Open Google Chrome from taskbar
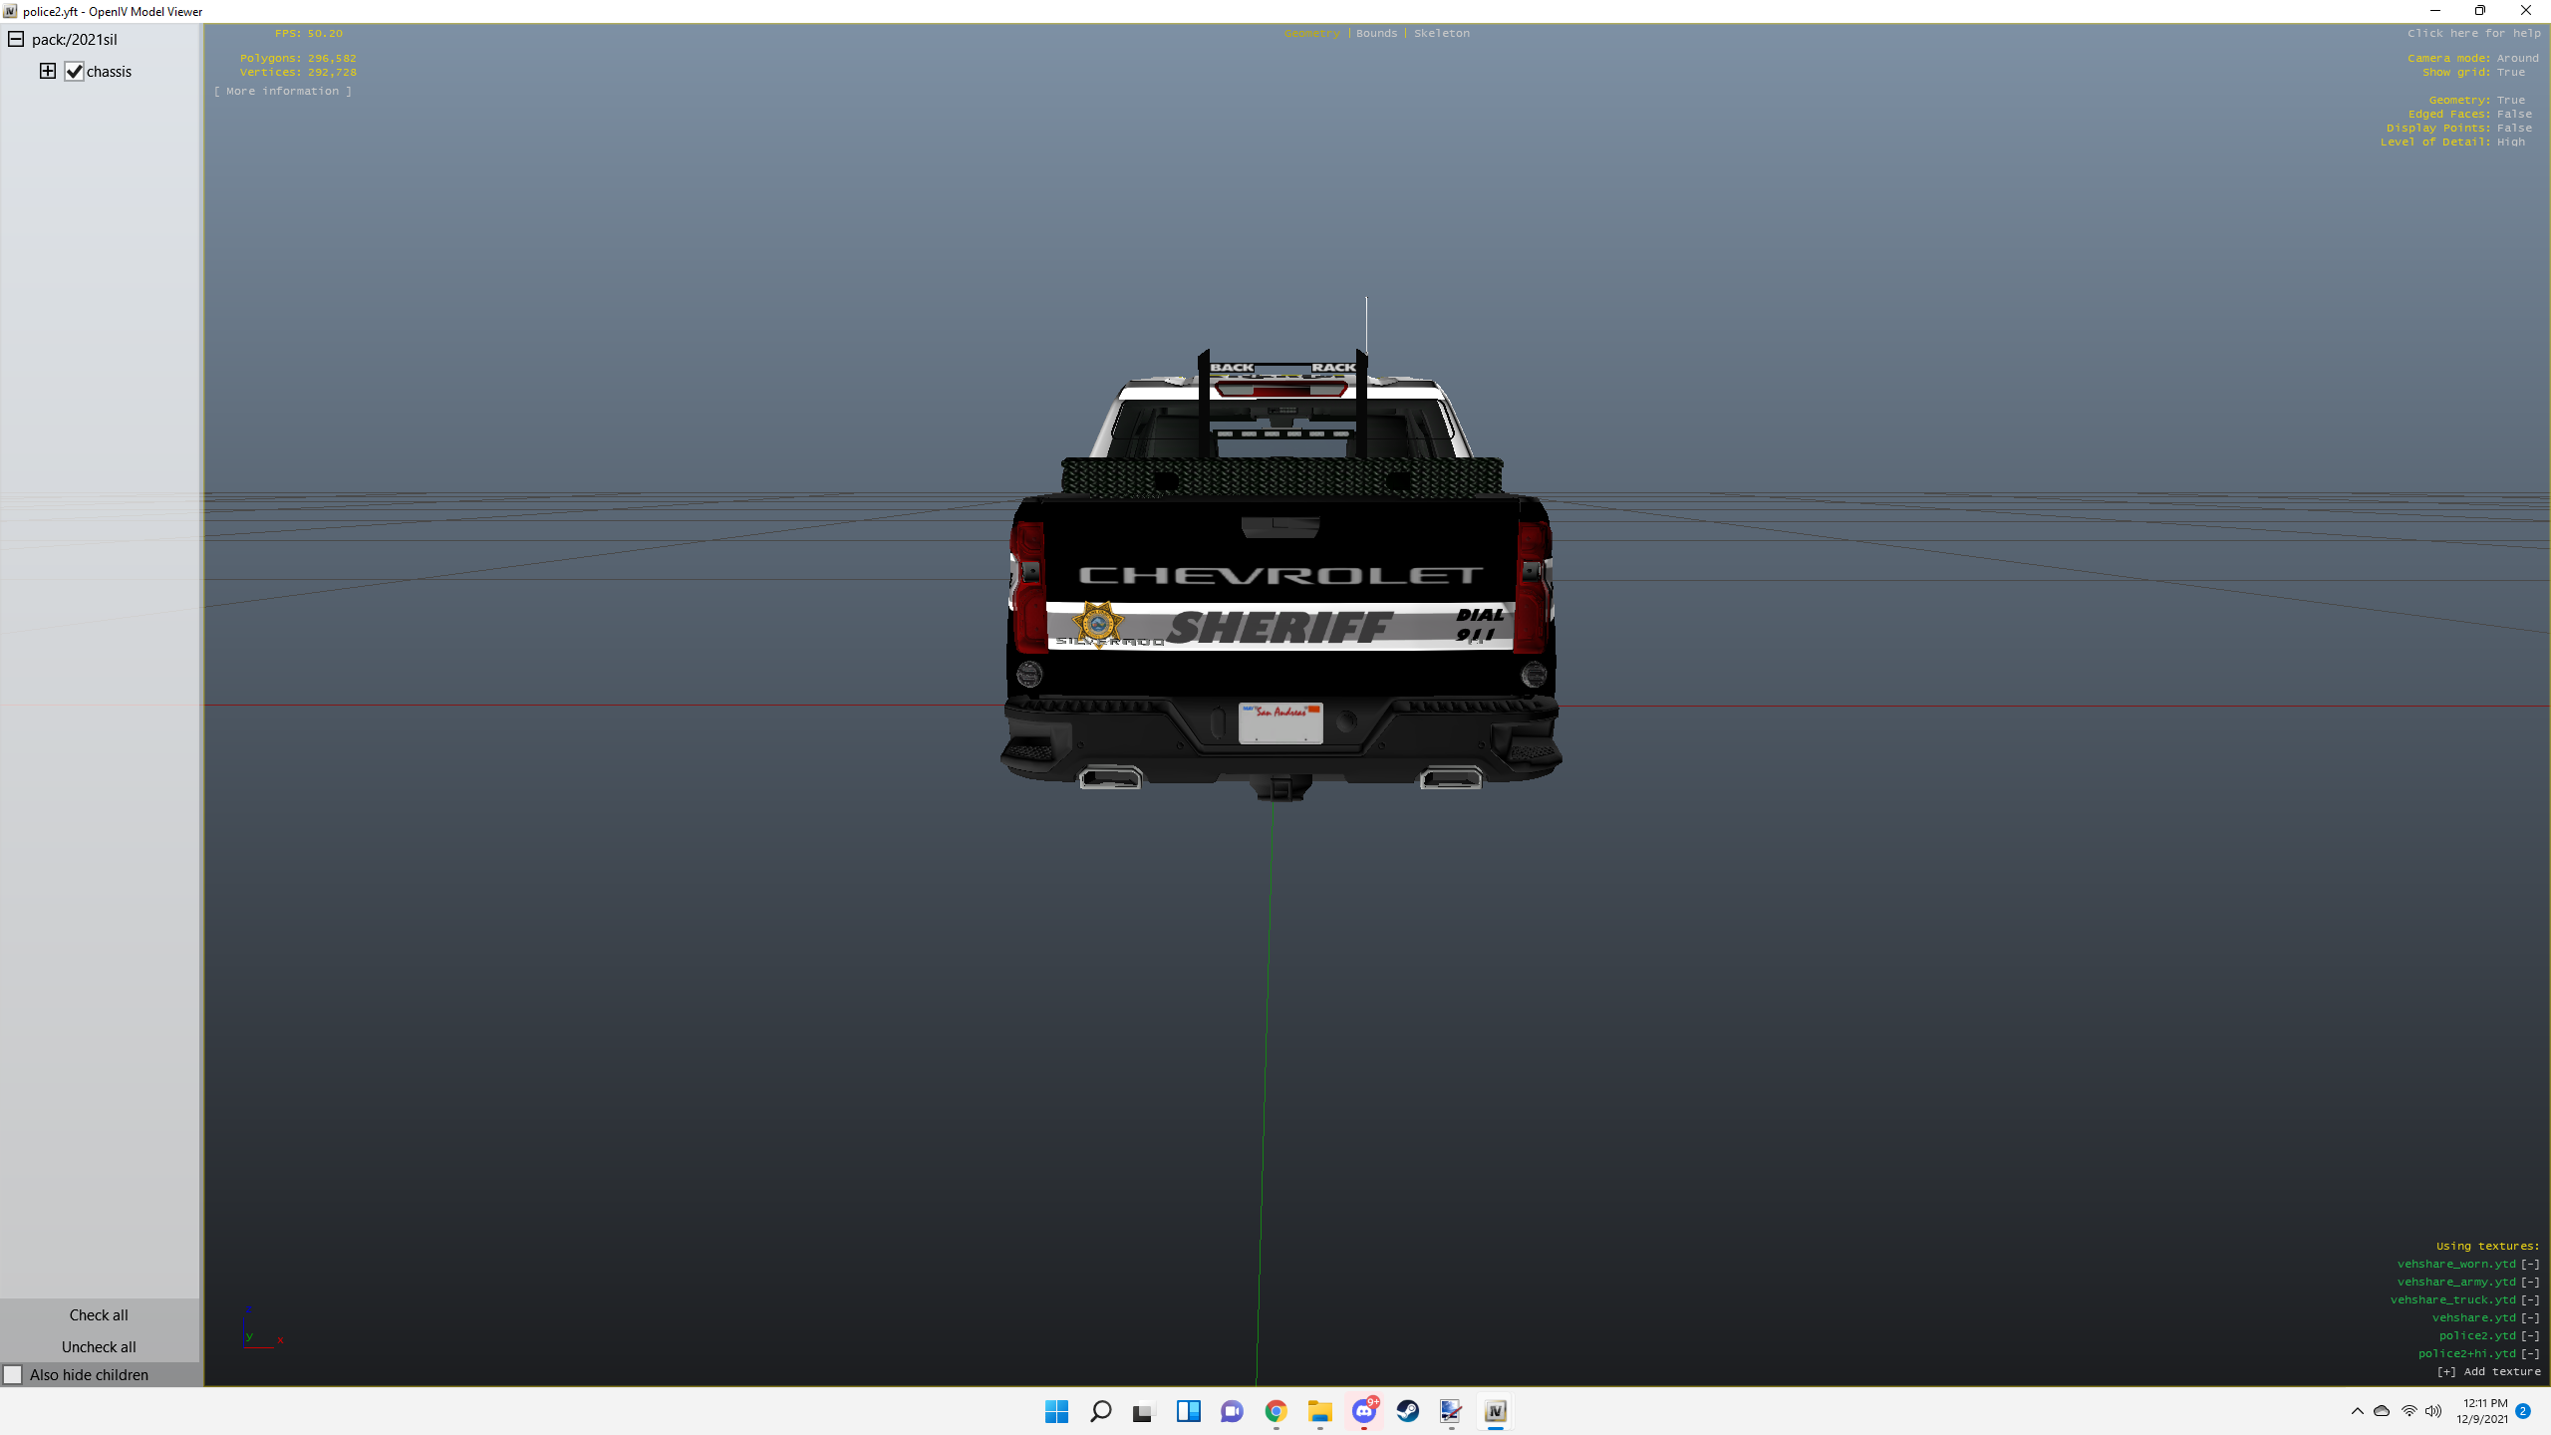2551x1435 pixels. tap(1275, 1411)
